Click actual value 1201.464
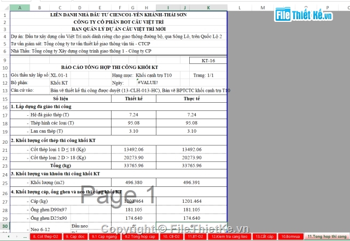 (191, 201)
